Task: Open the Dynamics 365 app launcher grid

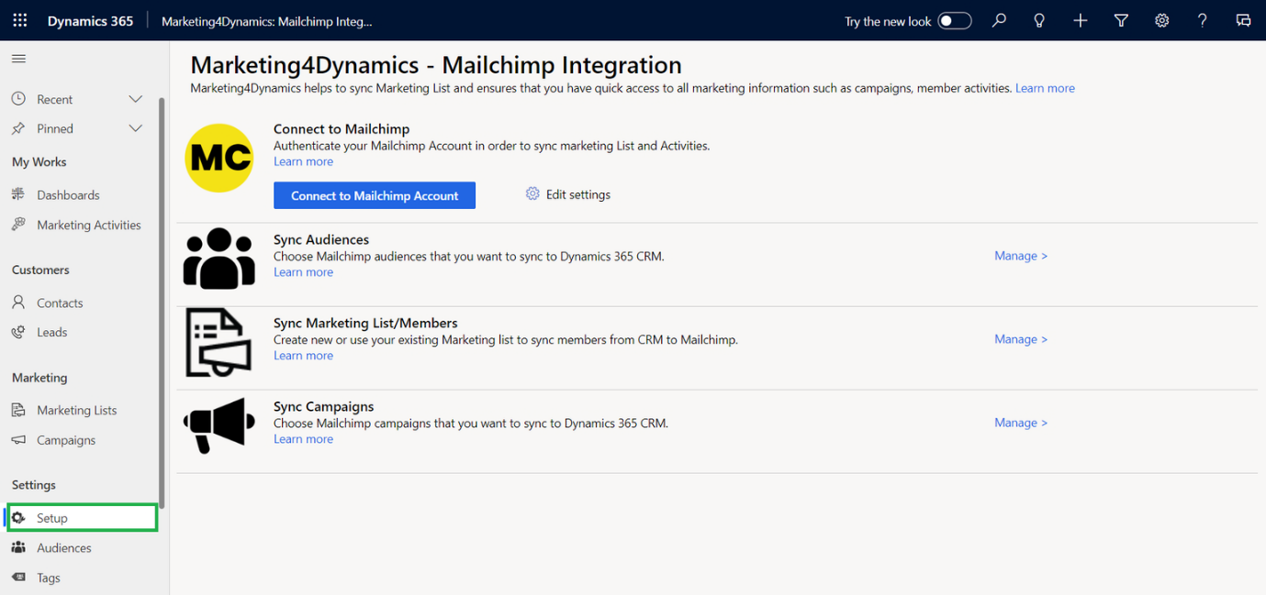Action: pyautogui.click(x=19, y=19)
